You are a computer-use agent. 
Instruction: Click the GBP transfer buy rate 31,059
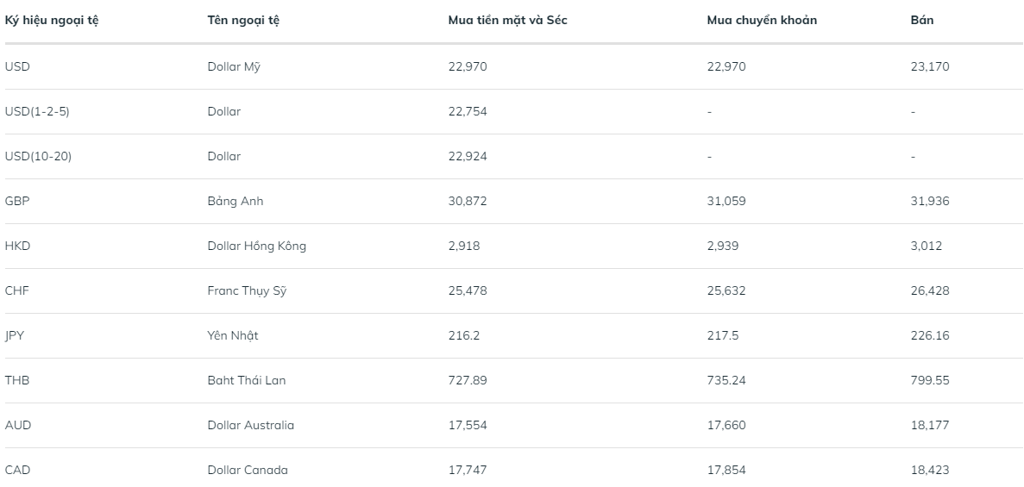(x=726, y=201)
